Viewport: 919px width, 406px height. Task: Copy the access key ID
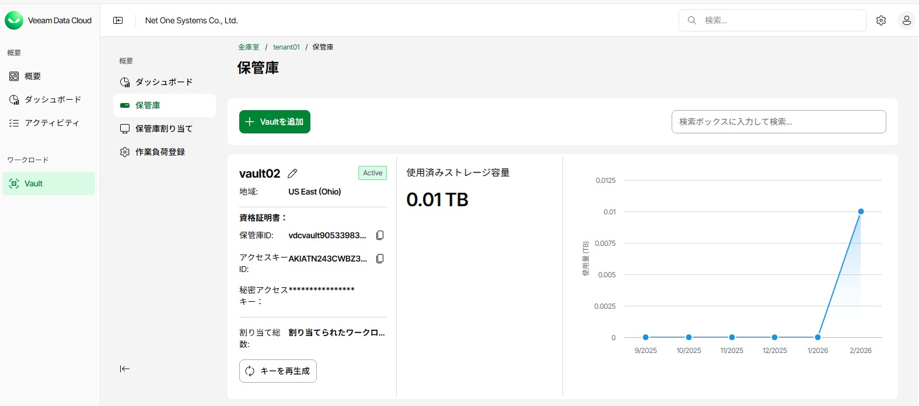coord(380,259)
